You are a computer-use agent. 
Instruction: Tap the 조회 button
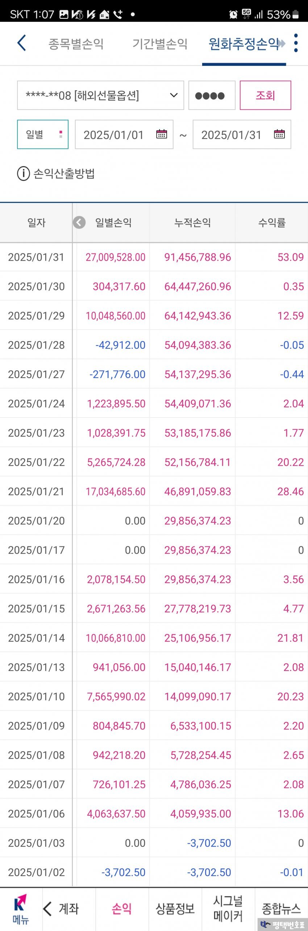click(266, 95)
